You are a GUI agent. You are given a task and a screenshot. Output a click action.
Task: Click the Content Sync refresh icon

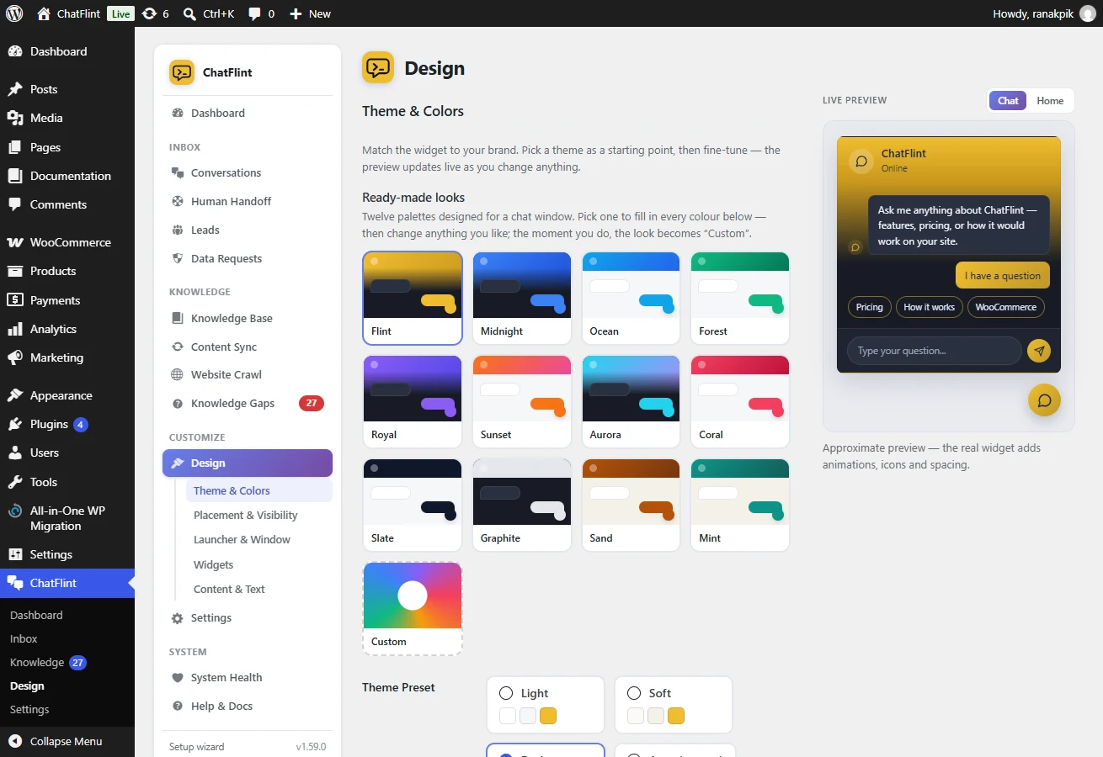tap(178, 347)
